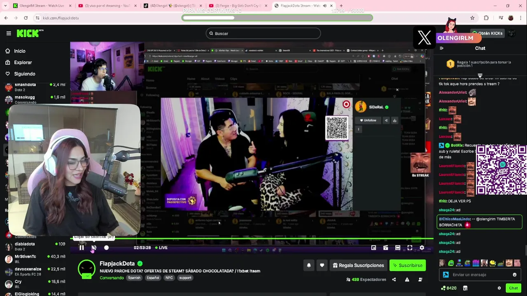Open browser extensions menu
The image size is (527, 296).
[x=486, y=18]
